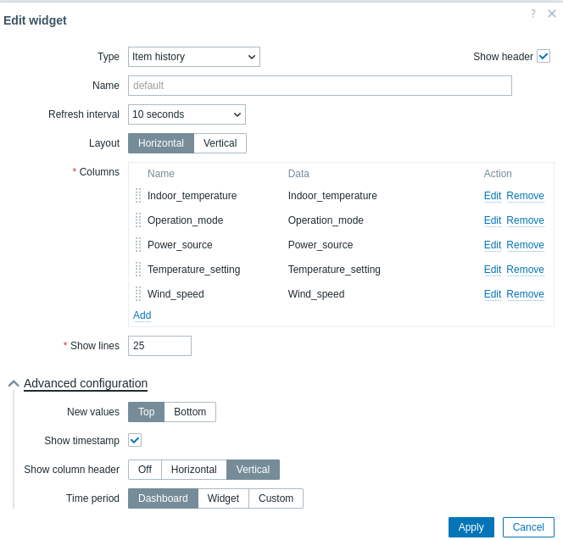Collapse Advanced configuration with chevron icon
This screenshot has height=540, width=563.
(14, 384)
